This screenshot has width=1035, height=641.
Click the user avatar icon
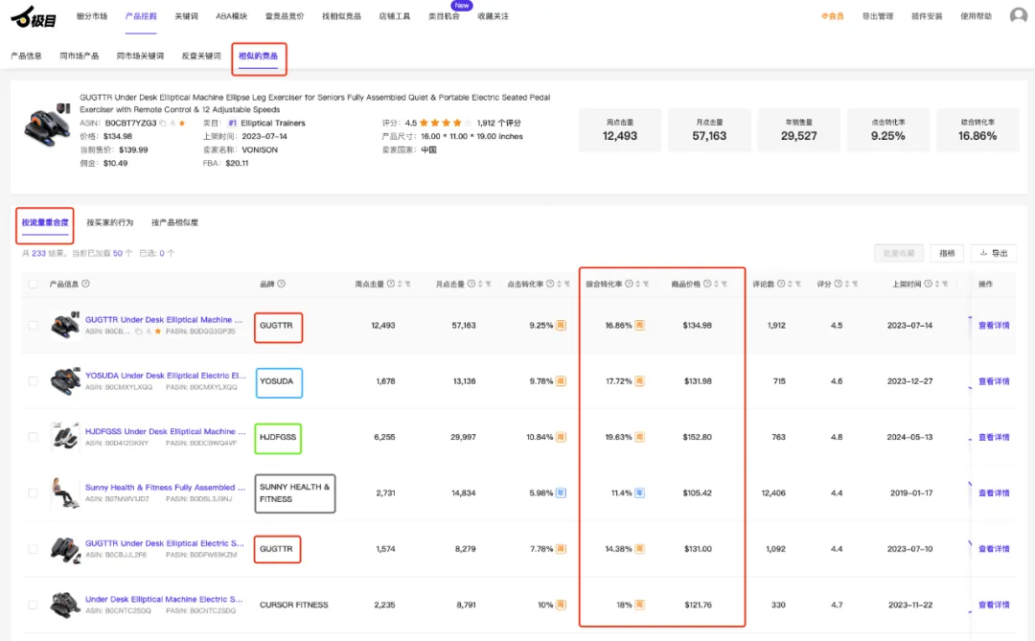(x=1019, y=15)
